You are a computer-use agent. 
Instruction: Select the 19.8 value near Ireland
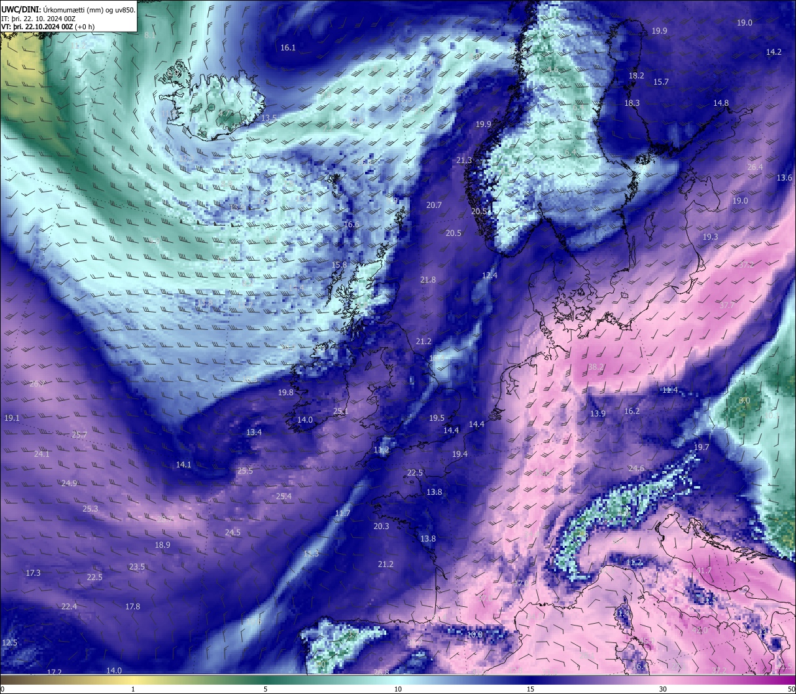tap(285, 393)
